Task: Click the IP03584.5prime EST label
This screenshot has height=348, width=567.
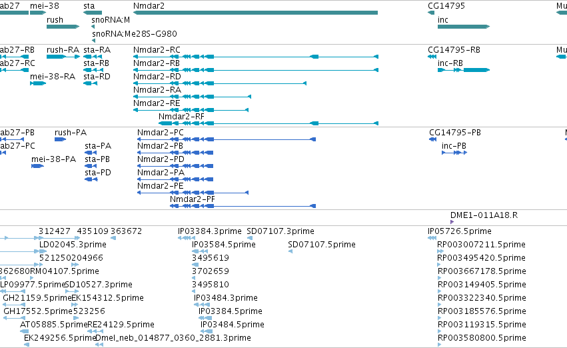Action: click(x=223, y=245)
